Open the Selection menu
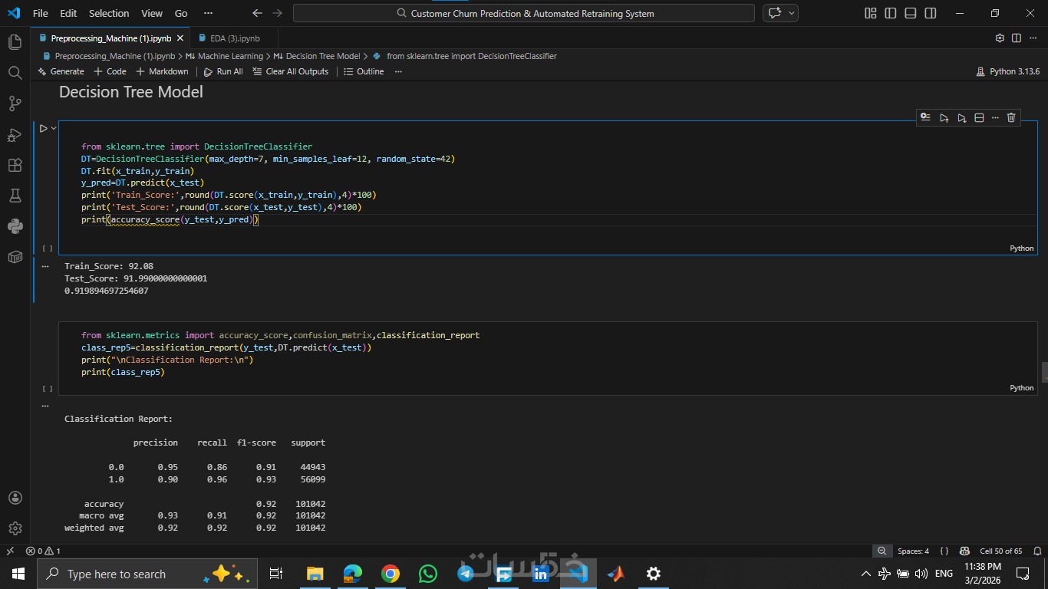1048x589 pixels. pyautogui.click(x=109, y=13)
